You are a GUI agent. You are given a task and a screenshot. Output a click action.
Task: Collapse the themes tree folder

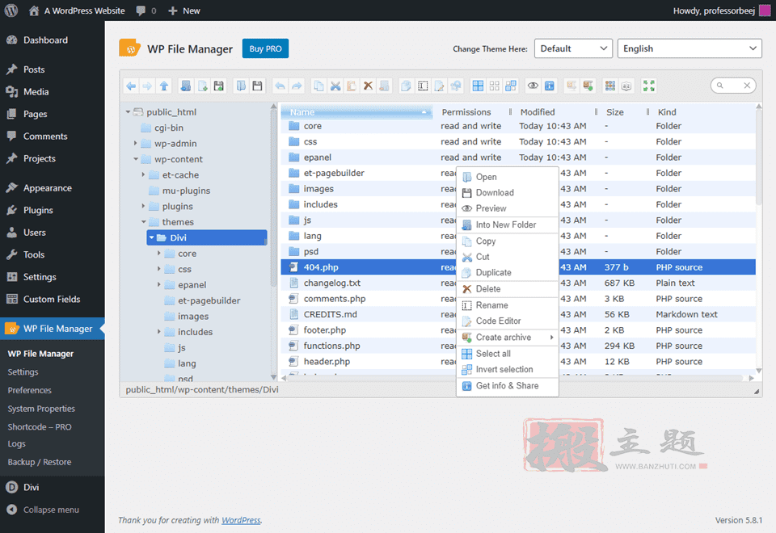[144, 222]
